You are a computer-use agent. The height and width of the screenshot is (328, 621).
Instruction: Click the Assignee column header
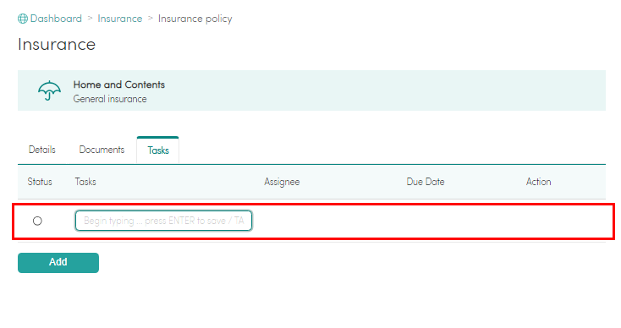(x=282, y=182)
